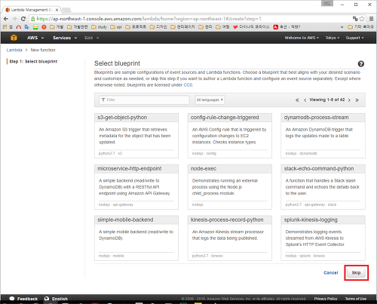The image size is (377, 304).
Task: Jump to first page of blueprints
Action: click(x=297, y=100)
